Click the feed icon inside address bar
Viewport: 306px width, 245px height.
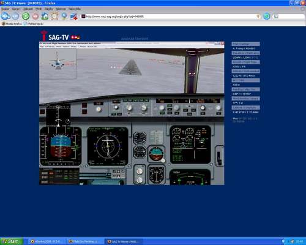pyautogui.click(x=258, y=17)
